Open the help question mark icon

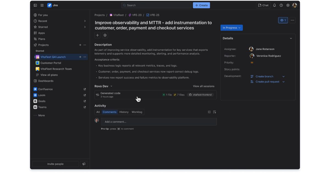coord(281,5)
